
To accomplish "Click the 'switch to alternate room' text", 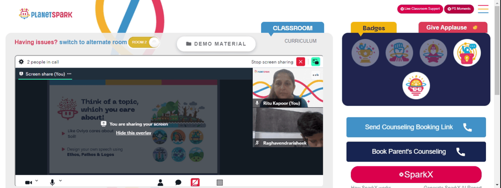I will [x=93, y=42].
